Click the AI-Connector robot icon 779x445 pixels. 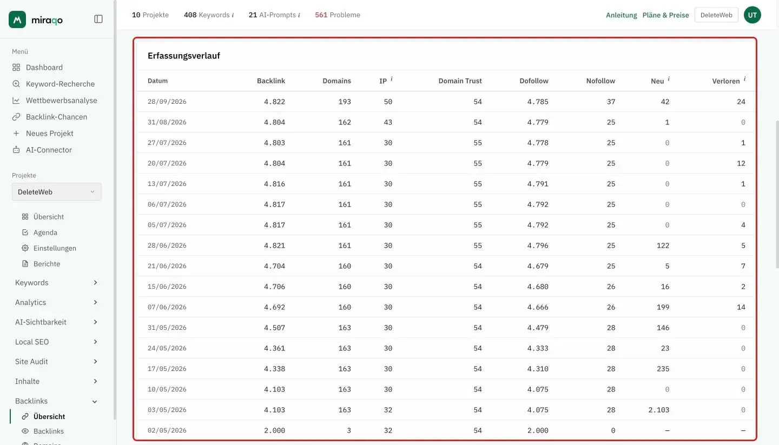16,150
